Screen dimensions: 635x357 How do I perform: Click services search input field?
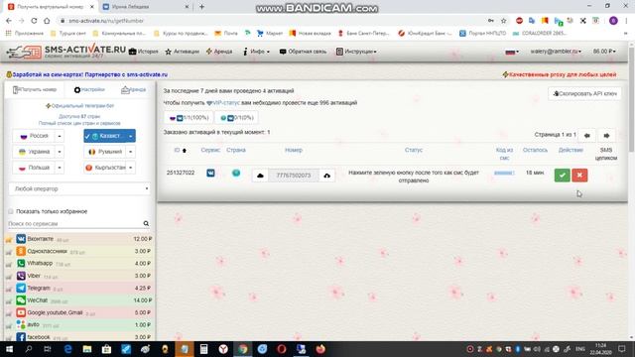75,223
